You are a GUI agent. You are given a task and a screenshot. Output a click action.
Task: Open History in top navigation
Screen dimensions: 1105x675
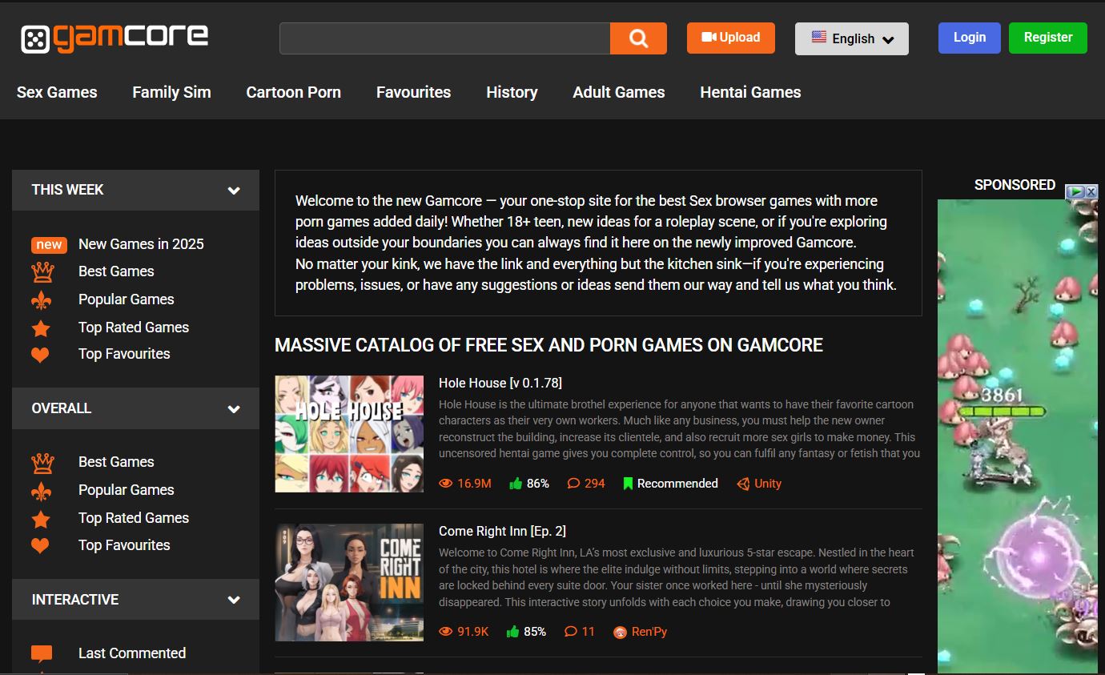coord(512,92)
